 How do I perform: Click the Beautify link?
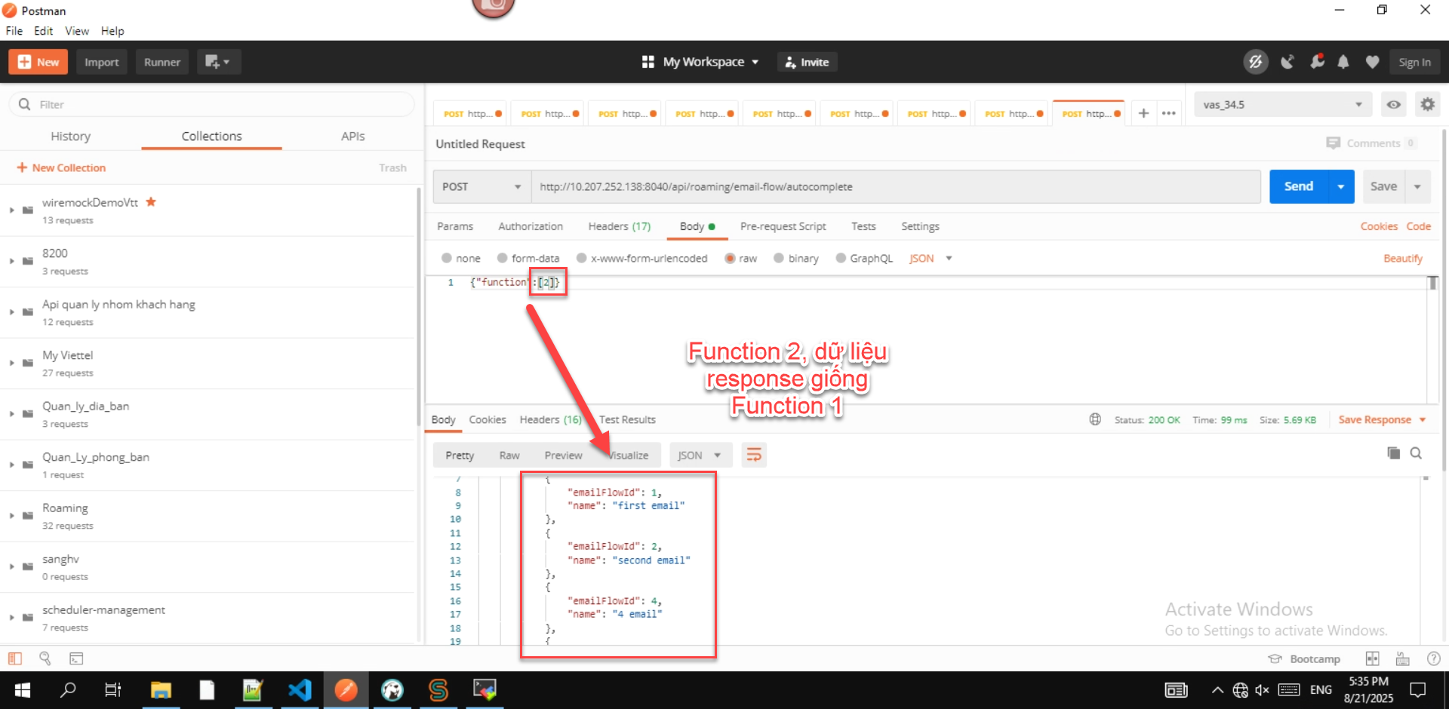(x=1402, y=258)
